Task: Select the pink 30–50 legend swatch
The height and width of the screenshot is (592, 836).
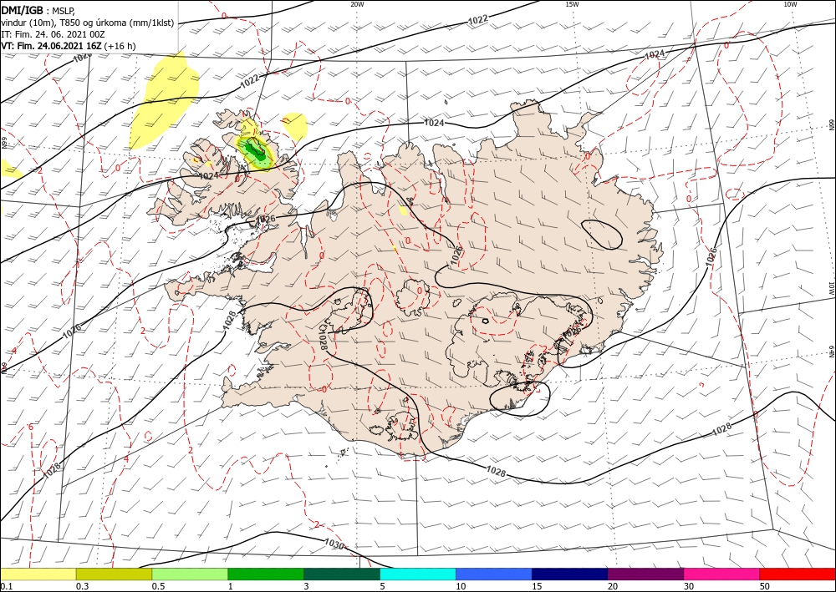Action: tap(722, 574)
